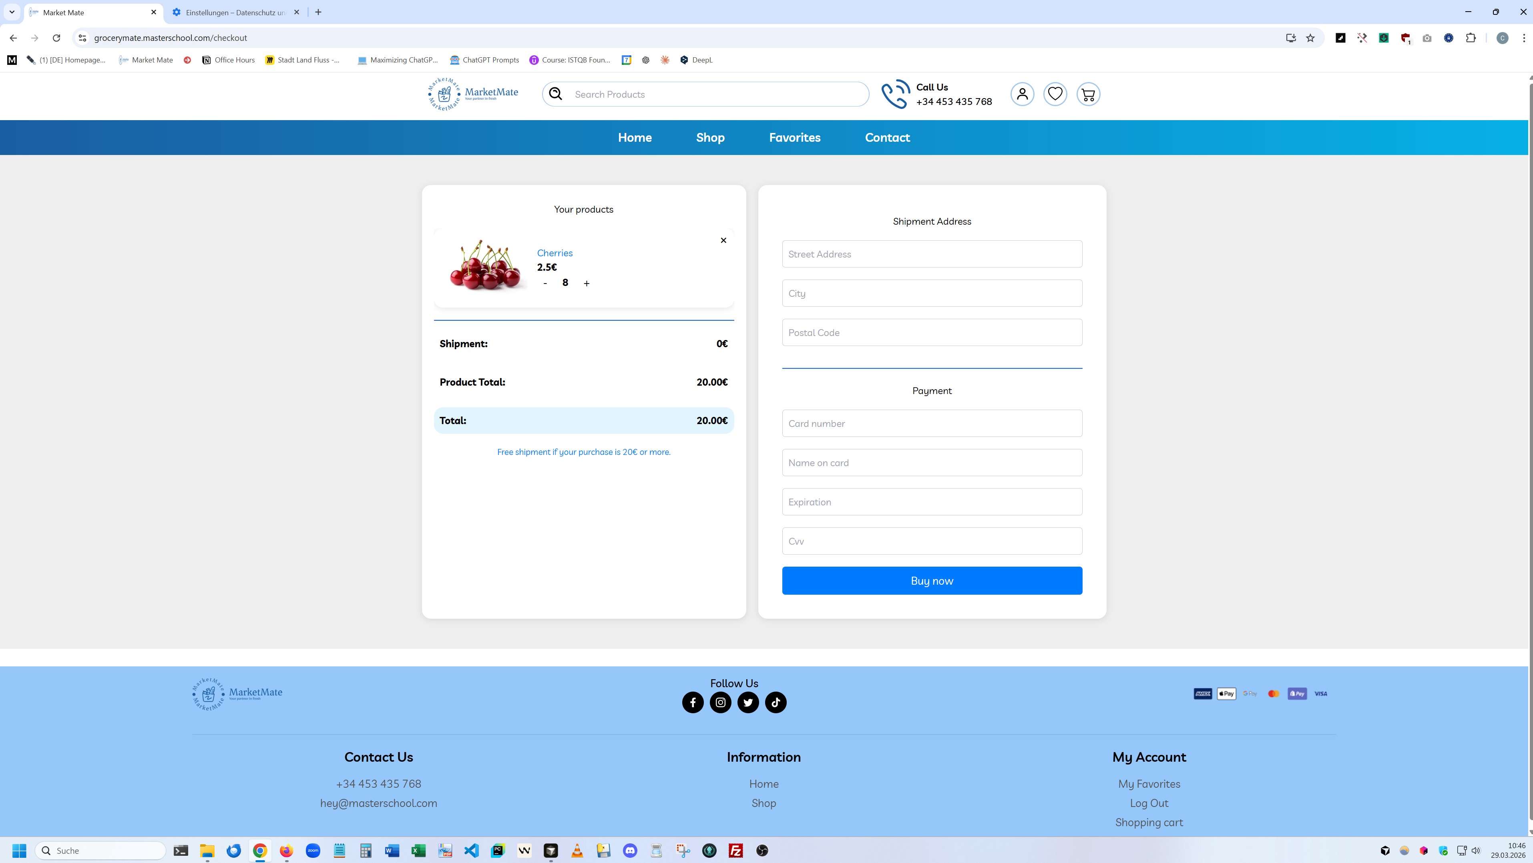
Task: Open the Shop navigation menu item
Action: point(710,137)
